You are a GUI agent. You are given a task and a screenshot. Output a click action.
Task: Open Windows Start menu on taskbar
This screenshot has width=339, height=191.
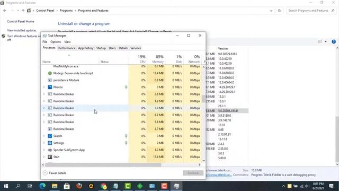tap(6, 186)
